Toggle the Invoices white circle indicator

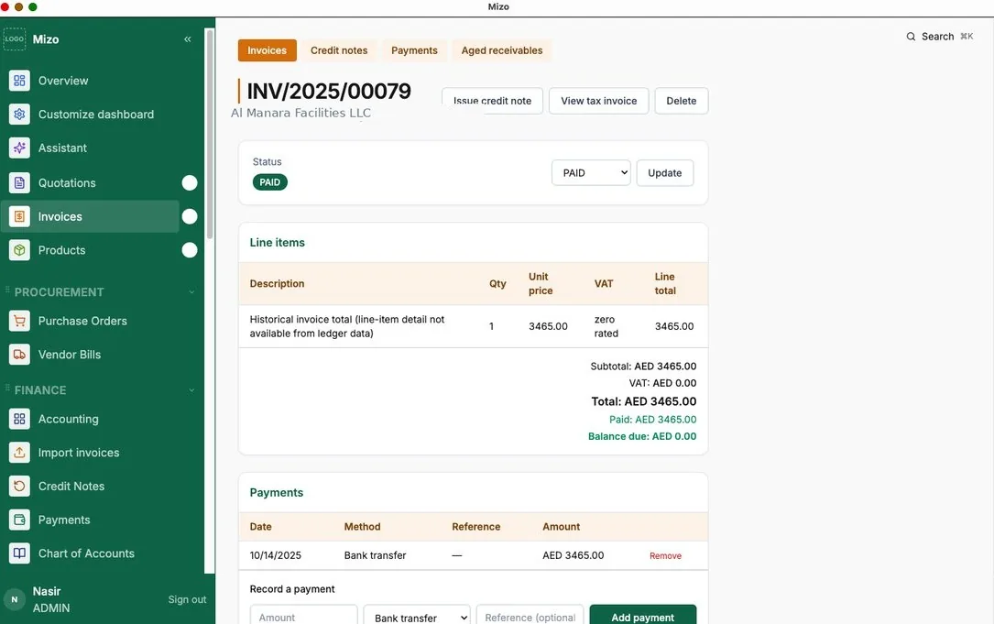pos(190,216)
